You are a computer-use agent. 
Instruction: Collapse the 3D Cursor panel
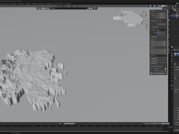click(154, 37)
